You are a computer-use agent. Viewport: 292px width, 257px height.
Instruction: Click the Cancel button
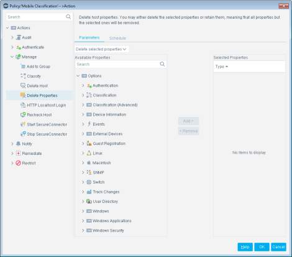click(278, 247)
